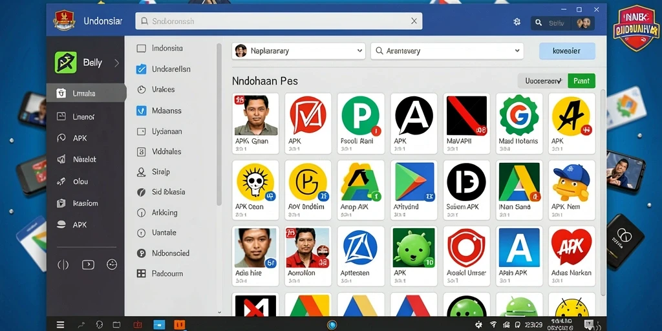
Task: Open the 'Soiem APK' black circle app
Action: pyautogui.click(x=467, y=190)
